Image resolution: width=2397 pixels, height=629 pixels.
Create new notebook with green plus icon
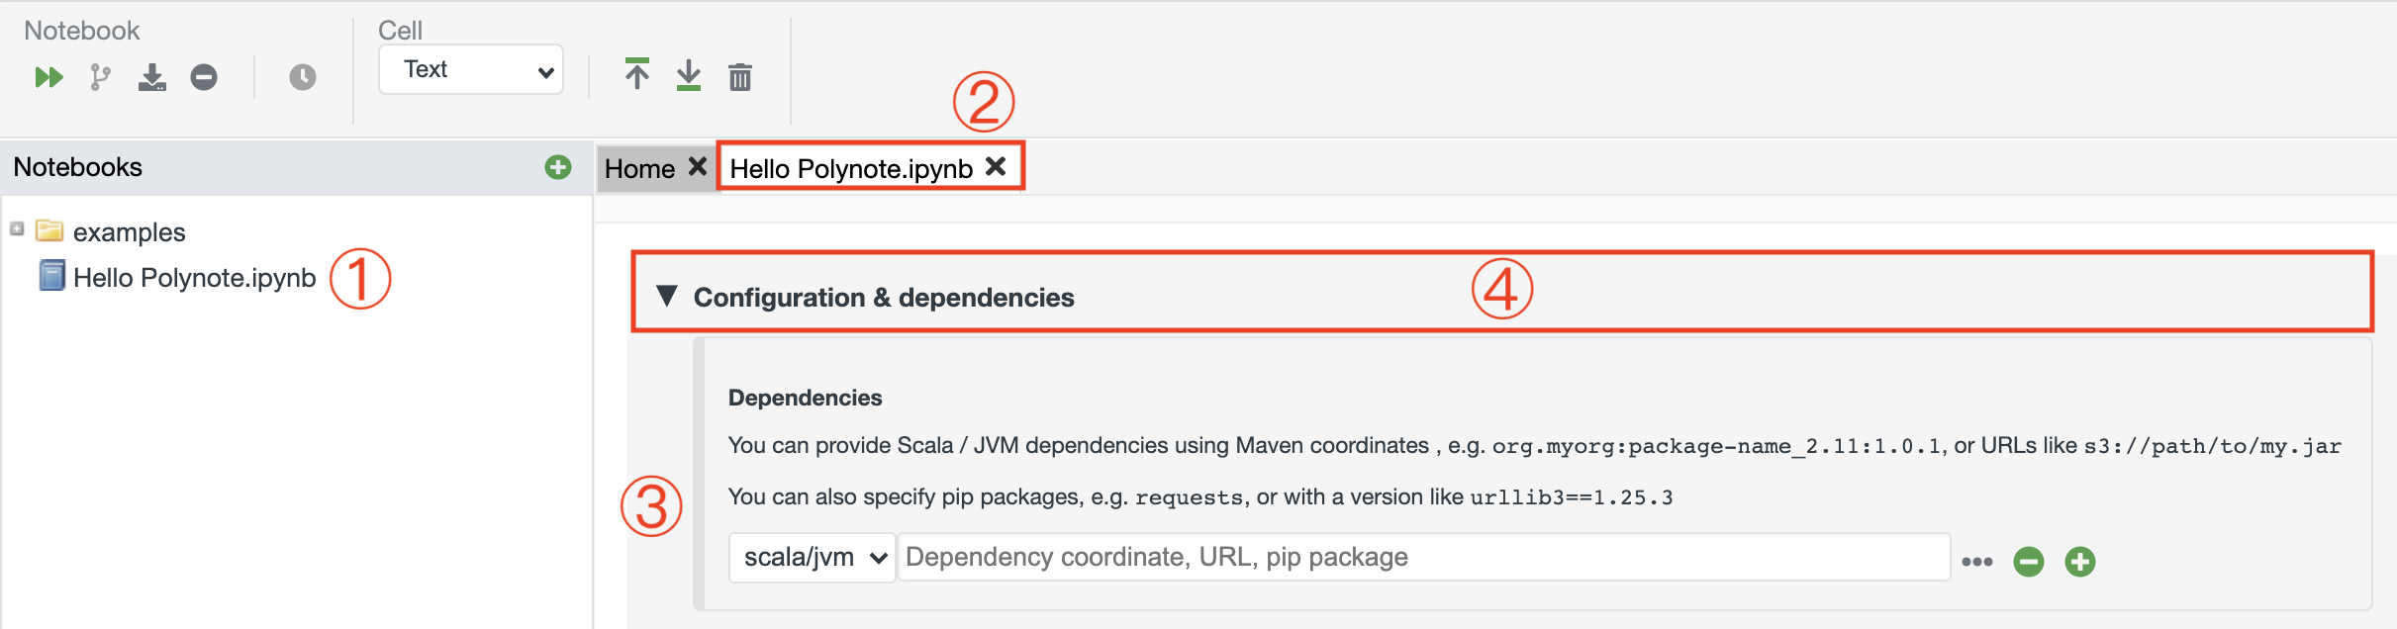click(558, 167)
